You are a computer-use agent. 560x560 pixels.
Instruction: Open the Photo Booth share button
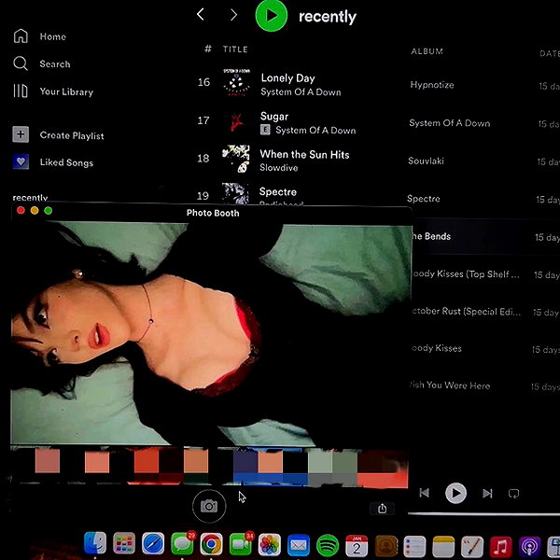tap(382, 509)
